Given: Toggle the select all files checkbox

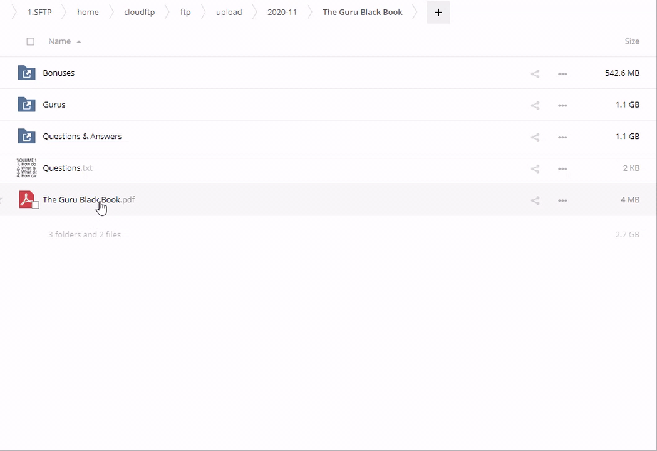Looking at the screenshot, I should [30, 41].
